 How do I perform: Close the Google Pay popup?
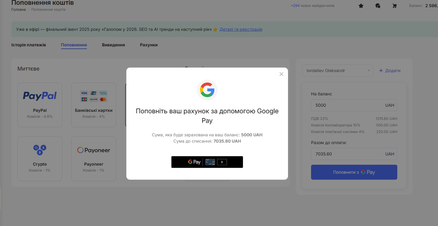tap(281, 74)
